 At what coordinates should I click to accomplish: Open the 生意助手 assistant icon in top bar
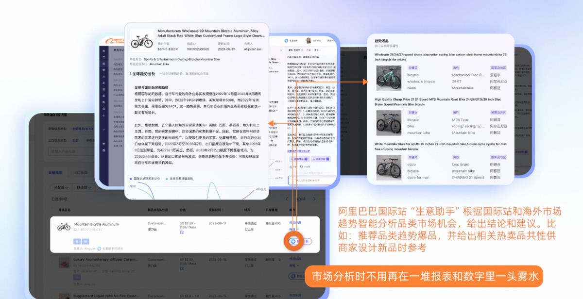coord(286,41)
